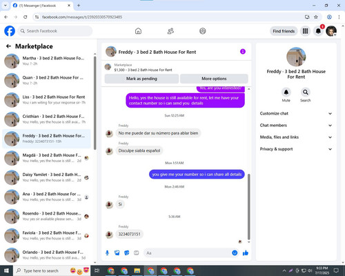Select the Freddy conversation in the list
The height and width of the screenshot is (276, 345).
coord(47,139)
